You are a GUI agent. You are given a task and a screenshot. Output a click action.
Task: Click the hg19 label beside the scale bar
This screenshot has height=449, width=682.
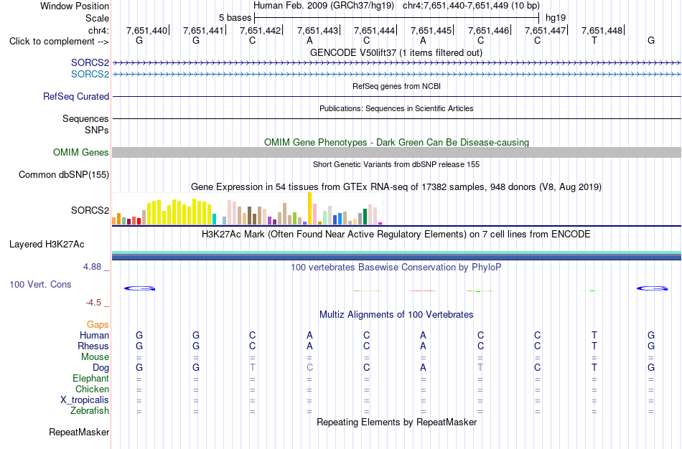pyautogui.click(x=556, y=18)
